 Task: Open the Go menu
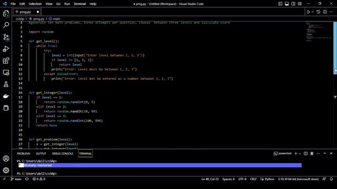[x=58, y=4]
